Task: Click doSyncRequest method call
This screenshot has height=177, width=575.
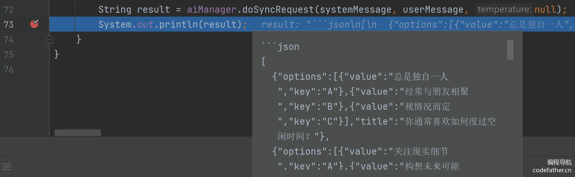Action: coord(278,10)
